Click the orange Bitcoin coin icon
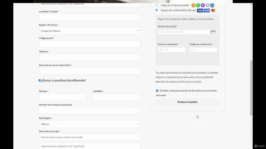This screenshot has height=149, width=266. (x=193, y=5)
